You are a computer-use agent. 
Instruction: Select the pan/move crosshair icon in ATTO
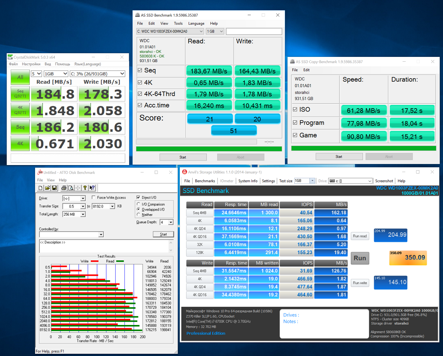coord(78,188)
